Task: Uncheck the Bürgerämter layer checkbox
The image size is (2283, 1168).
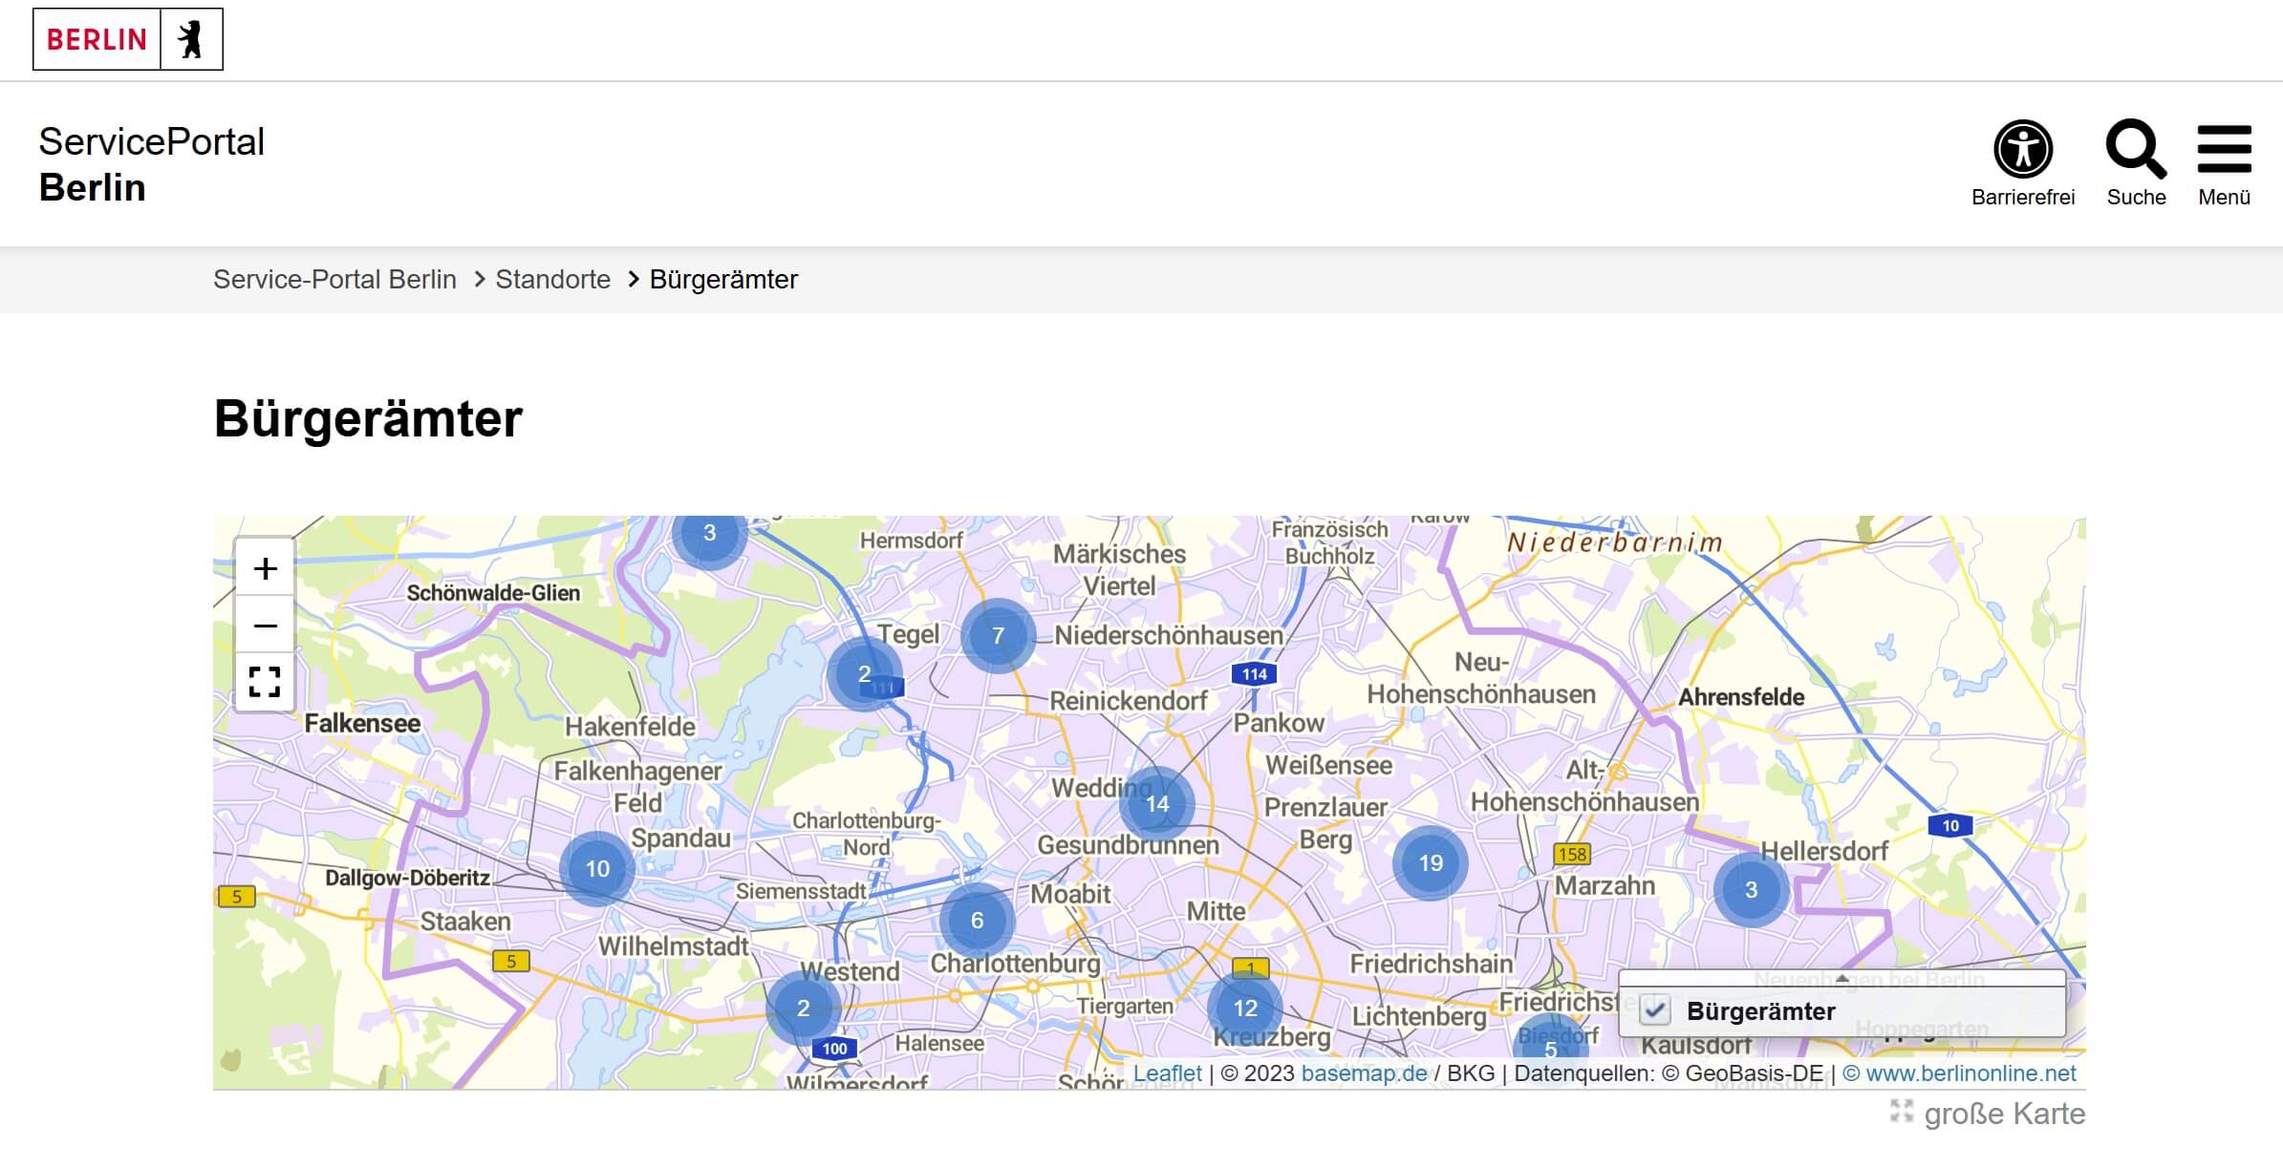Action: [1655, 1010]
